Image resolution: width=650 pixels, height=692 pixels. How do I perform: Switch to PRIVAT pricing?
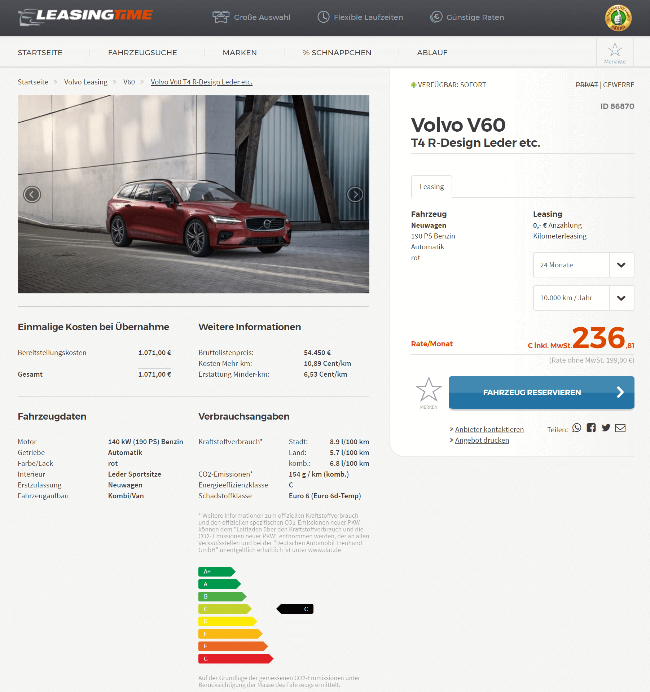tap(587, 85)
